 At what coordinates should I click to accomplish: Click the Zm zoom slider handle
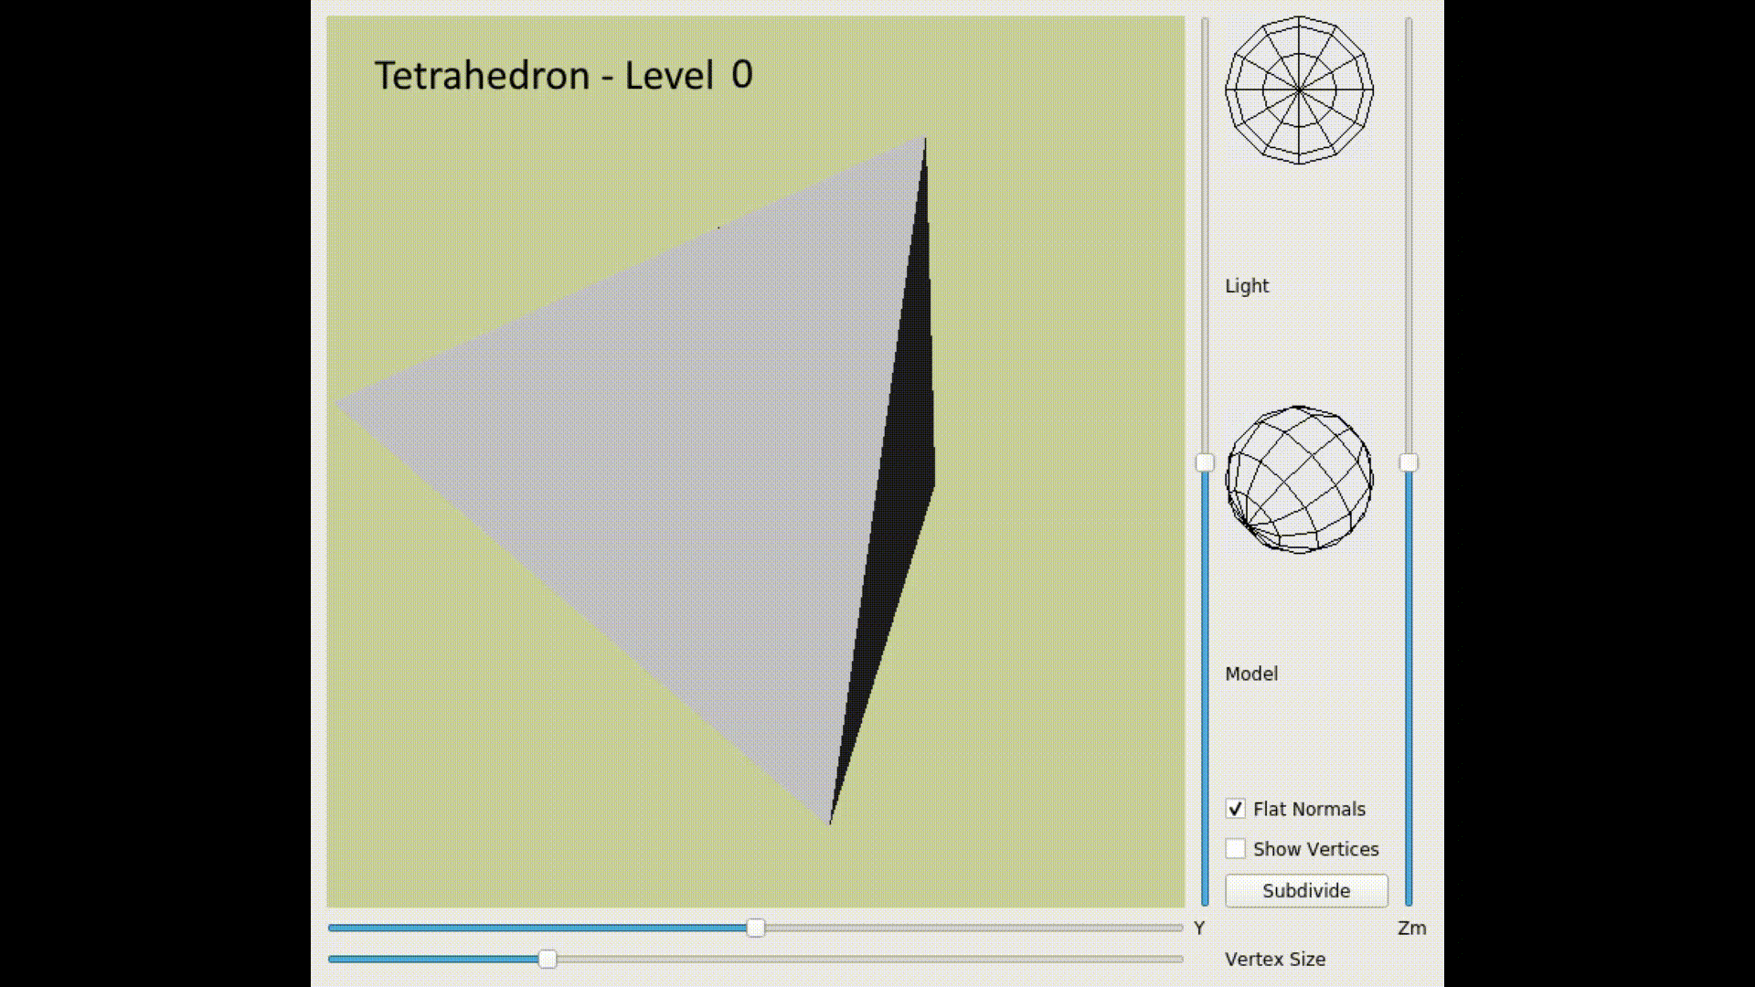(x=1407, y=464)
